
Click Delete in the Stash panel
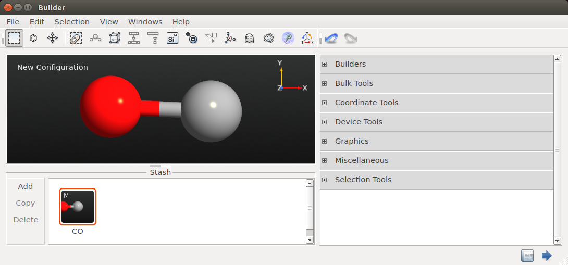(26, 220)
